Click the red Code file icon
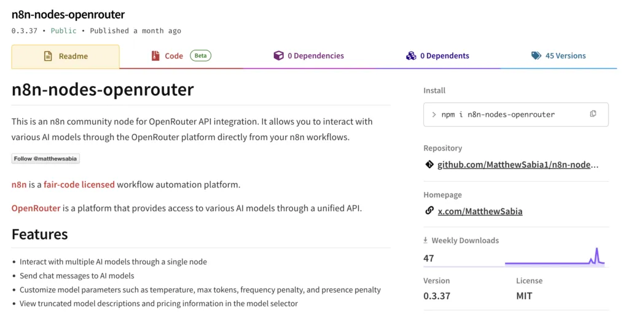 point(155,56)
